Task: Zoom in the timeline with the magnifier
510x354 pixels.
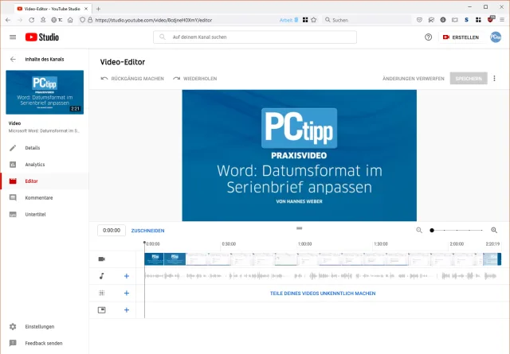Action: tap(494, 230)
